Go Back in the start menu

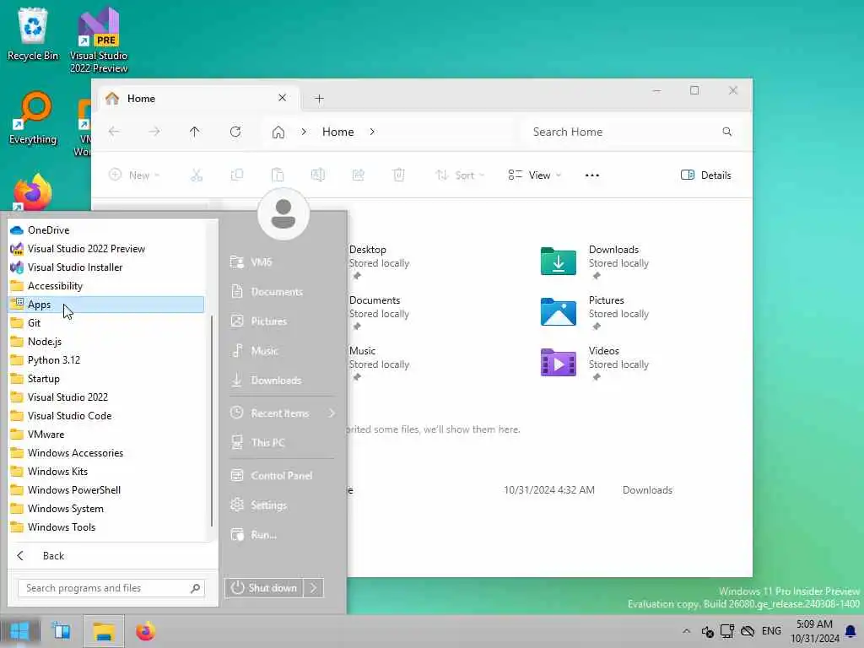pyautogui.click(x=111, y=556)
